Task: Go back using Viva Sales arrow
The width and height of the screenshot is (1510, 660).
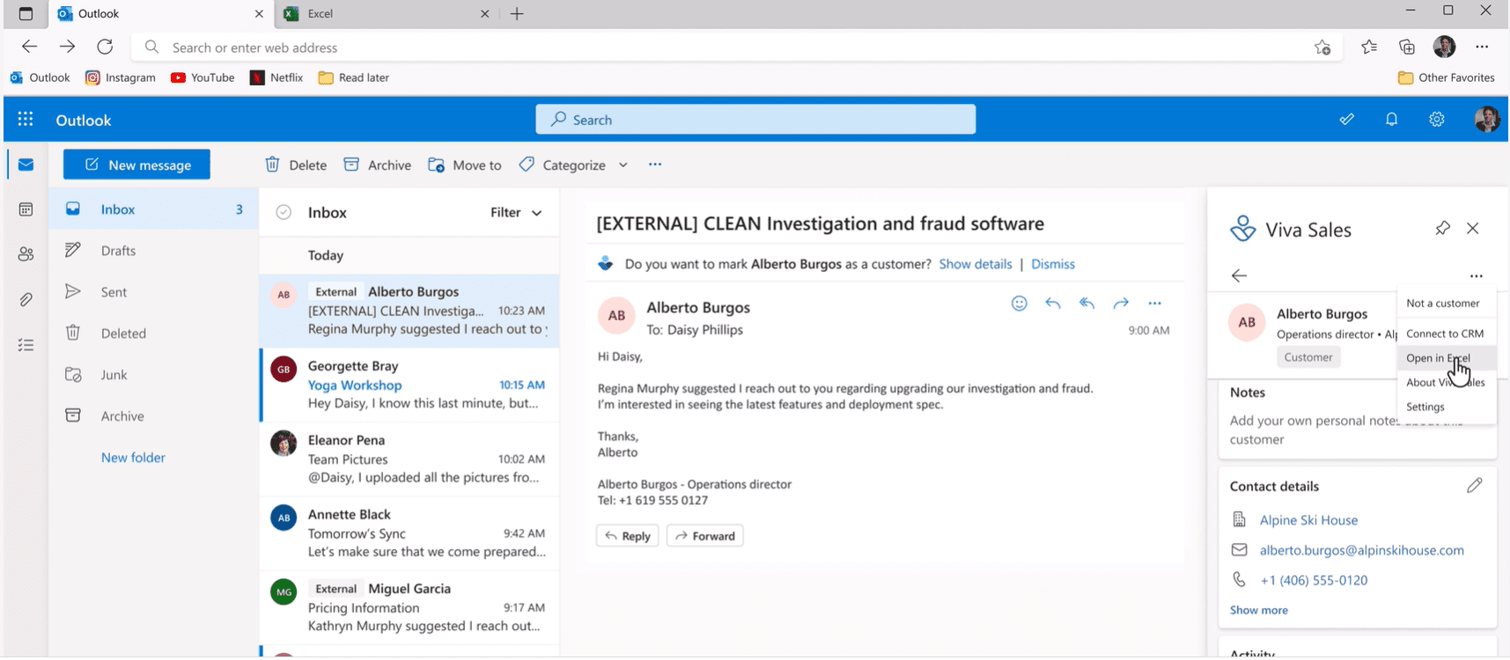Action: (1239, 276)
